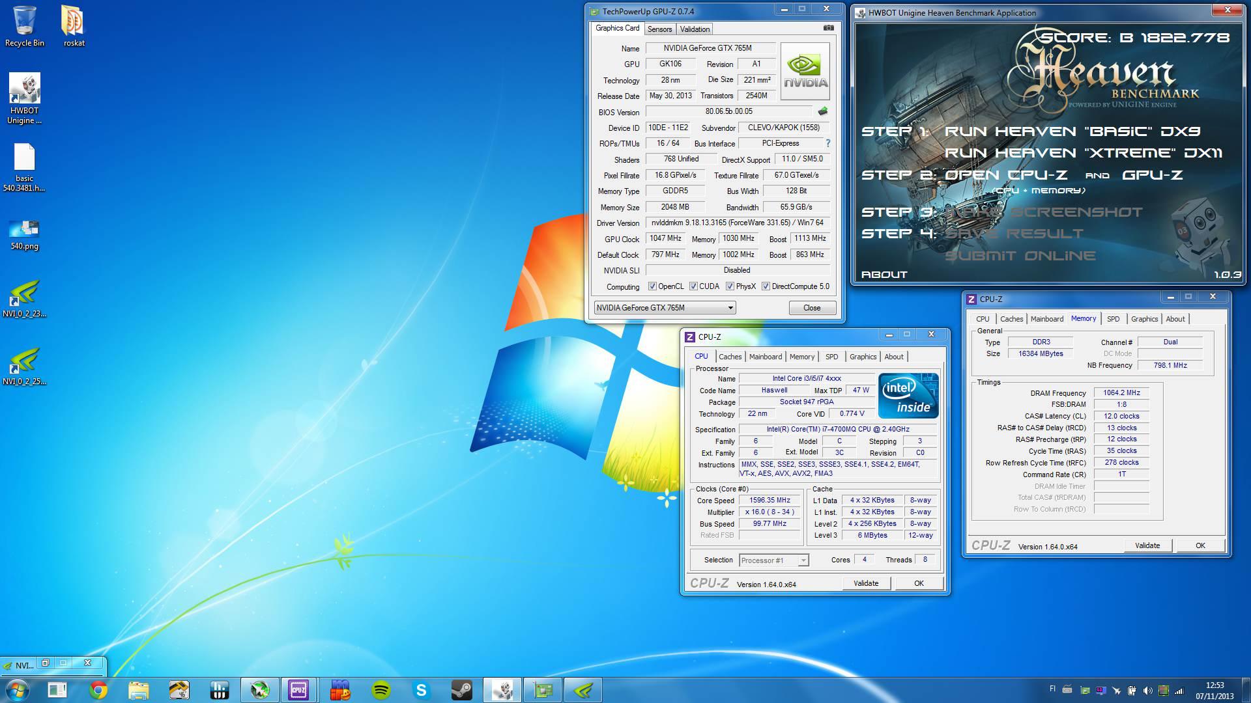
Task: Switch to the Validation tab in GPU-Z
Action: click(695, 29)
